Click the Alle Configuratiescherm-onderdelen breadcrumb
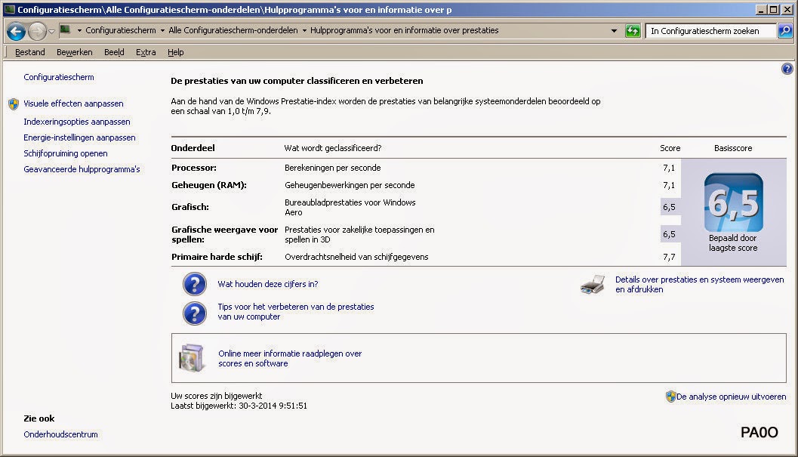The width and height of the screenshot is (798, 457). coord(233,30)
